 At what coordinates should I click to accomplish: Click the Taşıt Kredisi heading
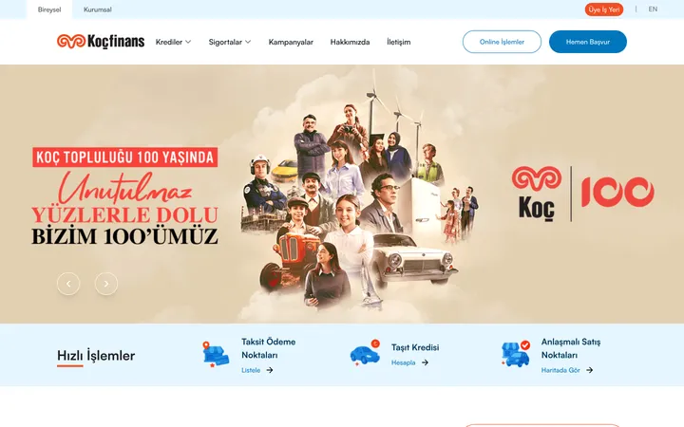(x=415, y=347)
